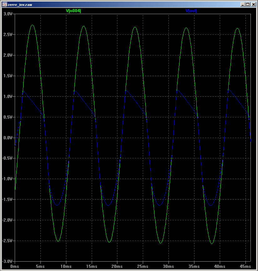Click the -1.5V vertical axis label

(7, 199)
